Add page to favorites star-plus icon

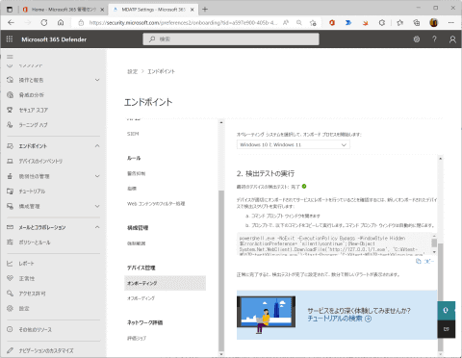tap(313, 22)
